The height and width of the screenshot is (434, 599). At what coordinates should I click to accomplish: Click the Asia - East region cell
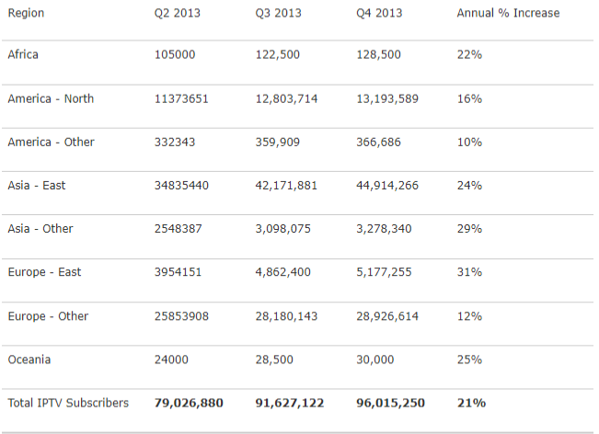pos(37,186)
